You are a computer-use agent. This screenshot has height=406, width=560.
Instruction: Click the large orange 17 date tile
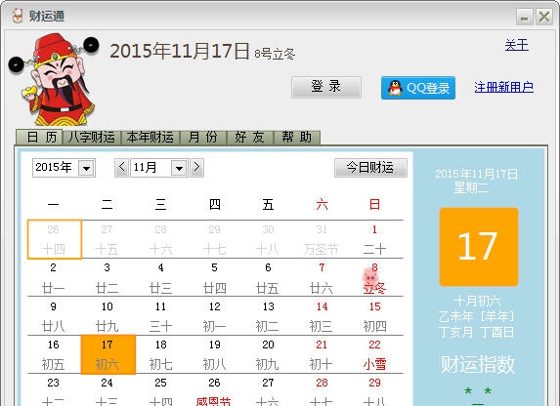pos(479,247)
